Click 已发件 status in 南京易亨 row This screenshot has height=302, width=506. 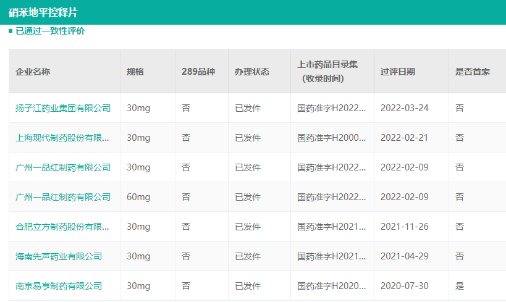coord(248,286)
